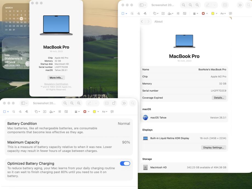Open search in the right Preview window
The height and width of the screenshot is (189, 252).
249,5
